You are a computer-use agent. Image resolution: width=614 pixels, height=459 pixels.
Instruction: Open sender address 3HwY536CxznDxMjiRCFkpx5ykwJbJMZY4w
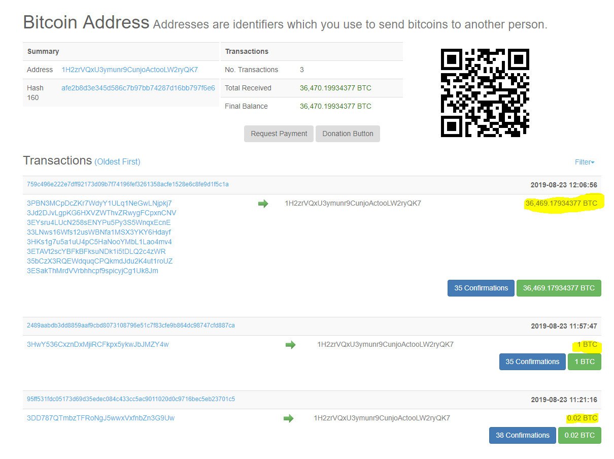point(98,344)
